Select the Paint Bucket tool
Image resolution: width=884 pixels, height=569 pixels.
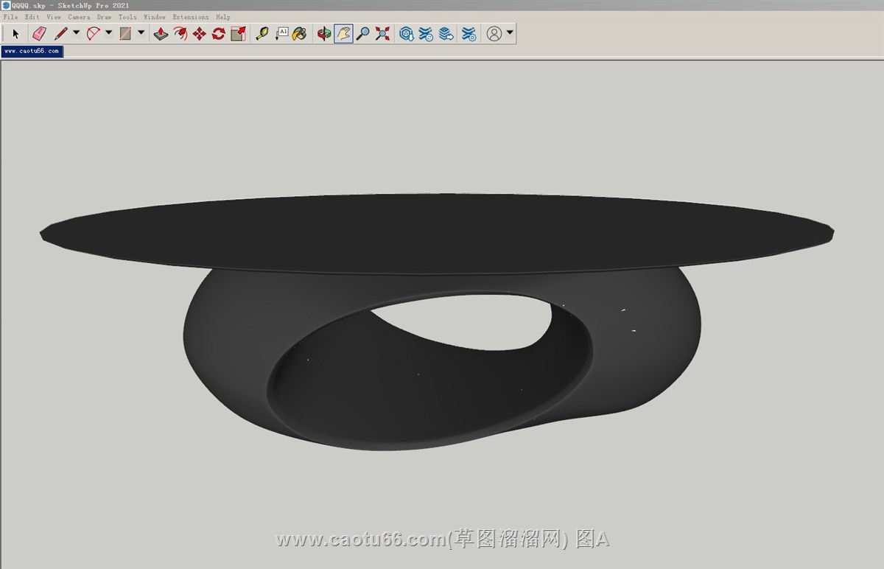tap(299, 33)
